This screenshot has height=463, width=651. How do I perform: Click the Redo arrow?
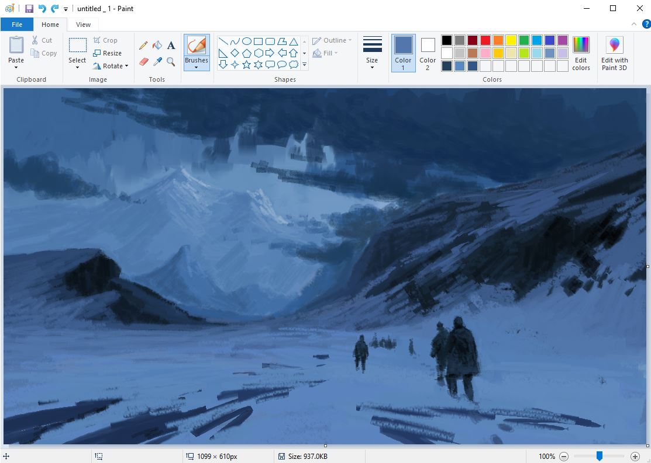tap(54, 8)
